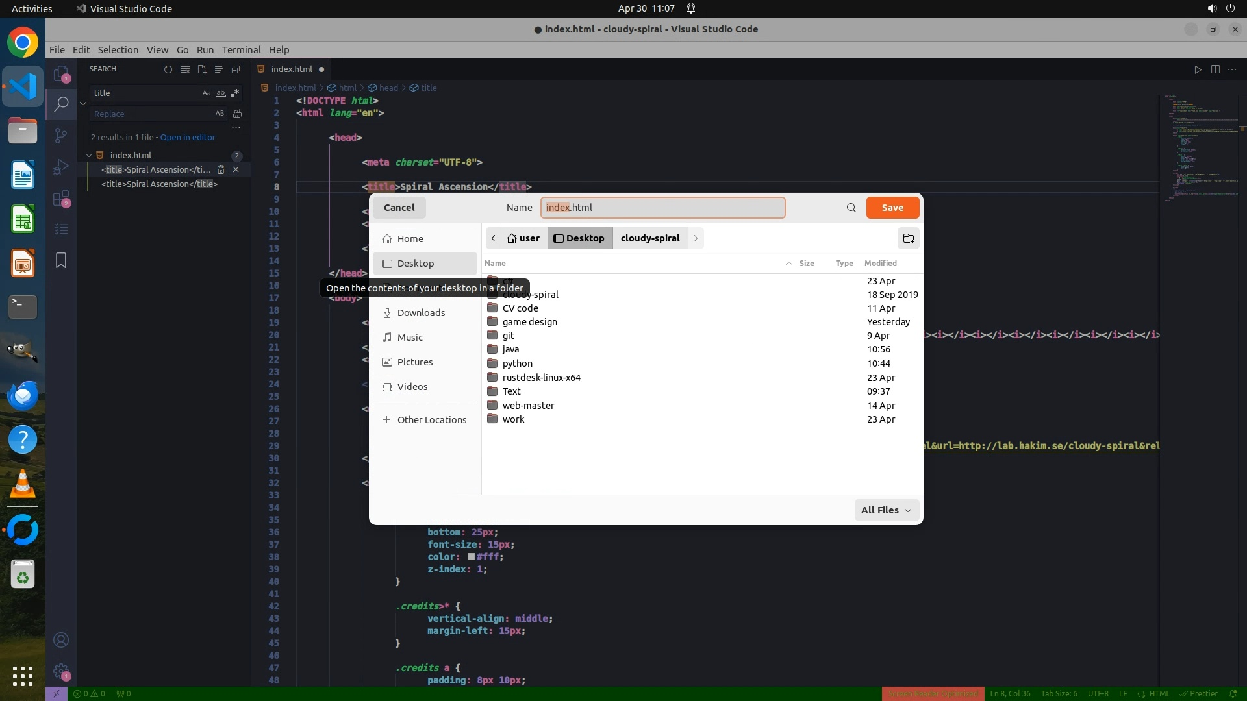This screenshot has height=701, width=1247.
Task: Open New Search Editor icon
Action: point(202,69)
